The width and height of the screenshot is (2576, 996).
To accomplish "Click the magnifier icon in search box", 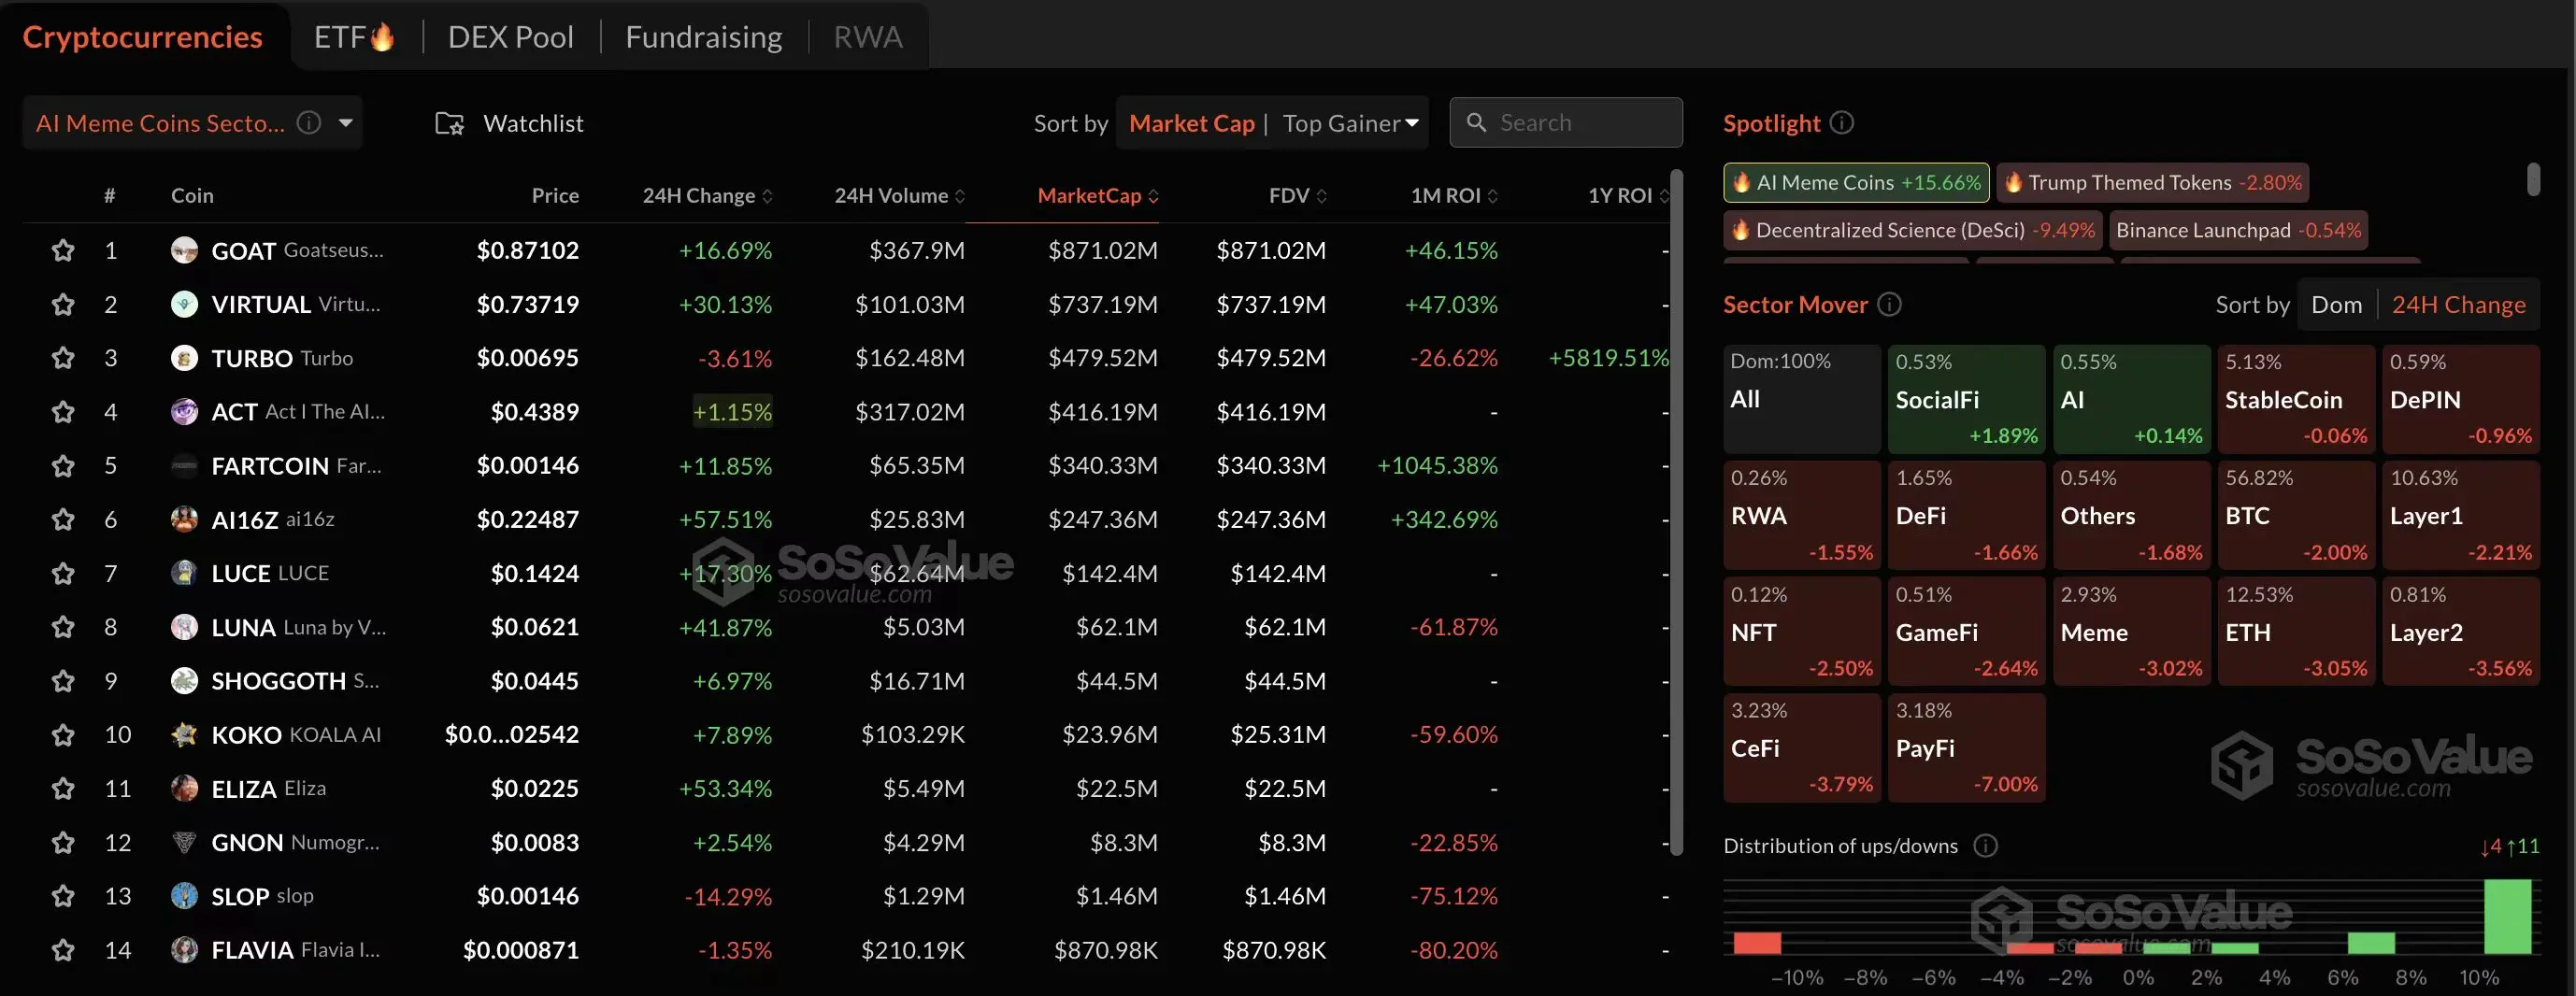I will pyautogui.click(x=1475, y=123).
